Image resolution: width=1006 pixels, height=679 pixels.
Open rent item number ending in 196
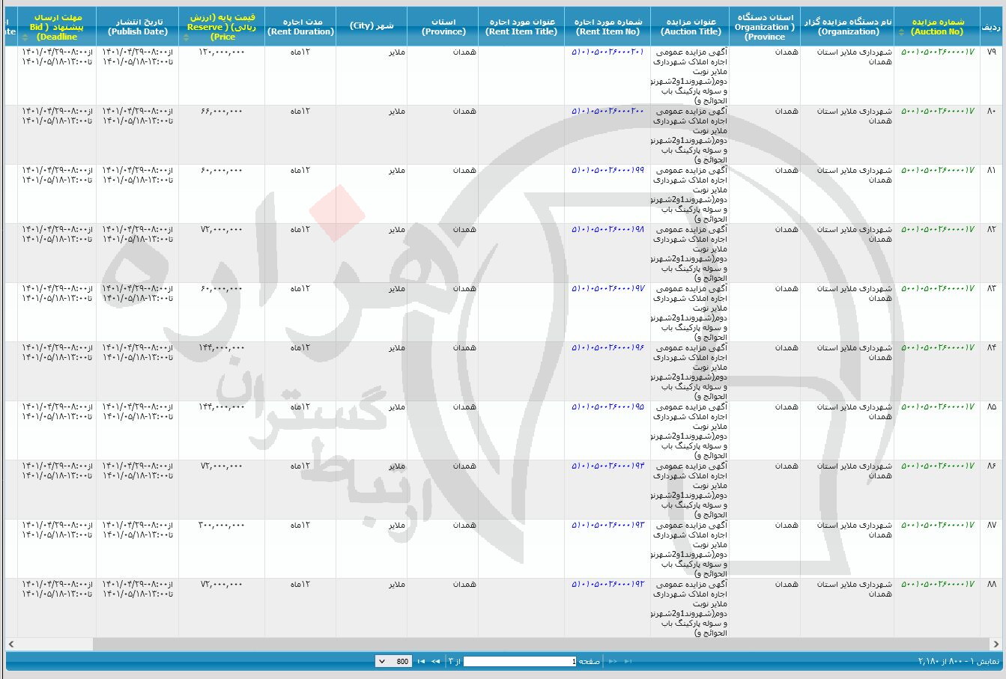[607, 347]
